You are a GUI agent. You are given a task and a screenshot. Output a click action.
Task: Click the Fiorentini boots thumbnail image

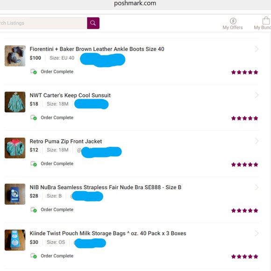(x=15, y=56)
